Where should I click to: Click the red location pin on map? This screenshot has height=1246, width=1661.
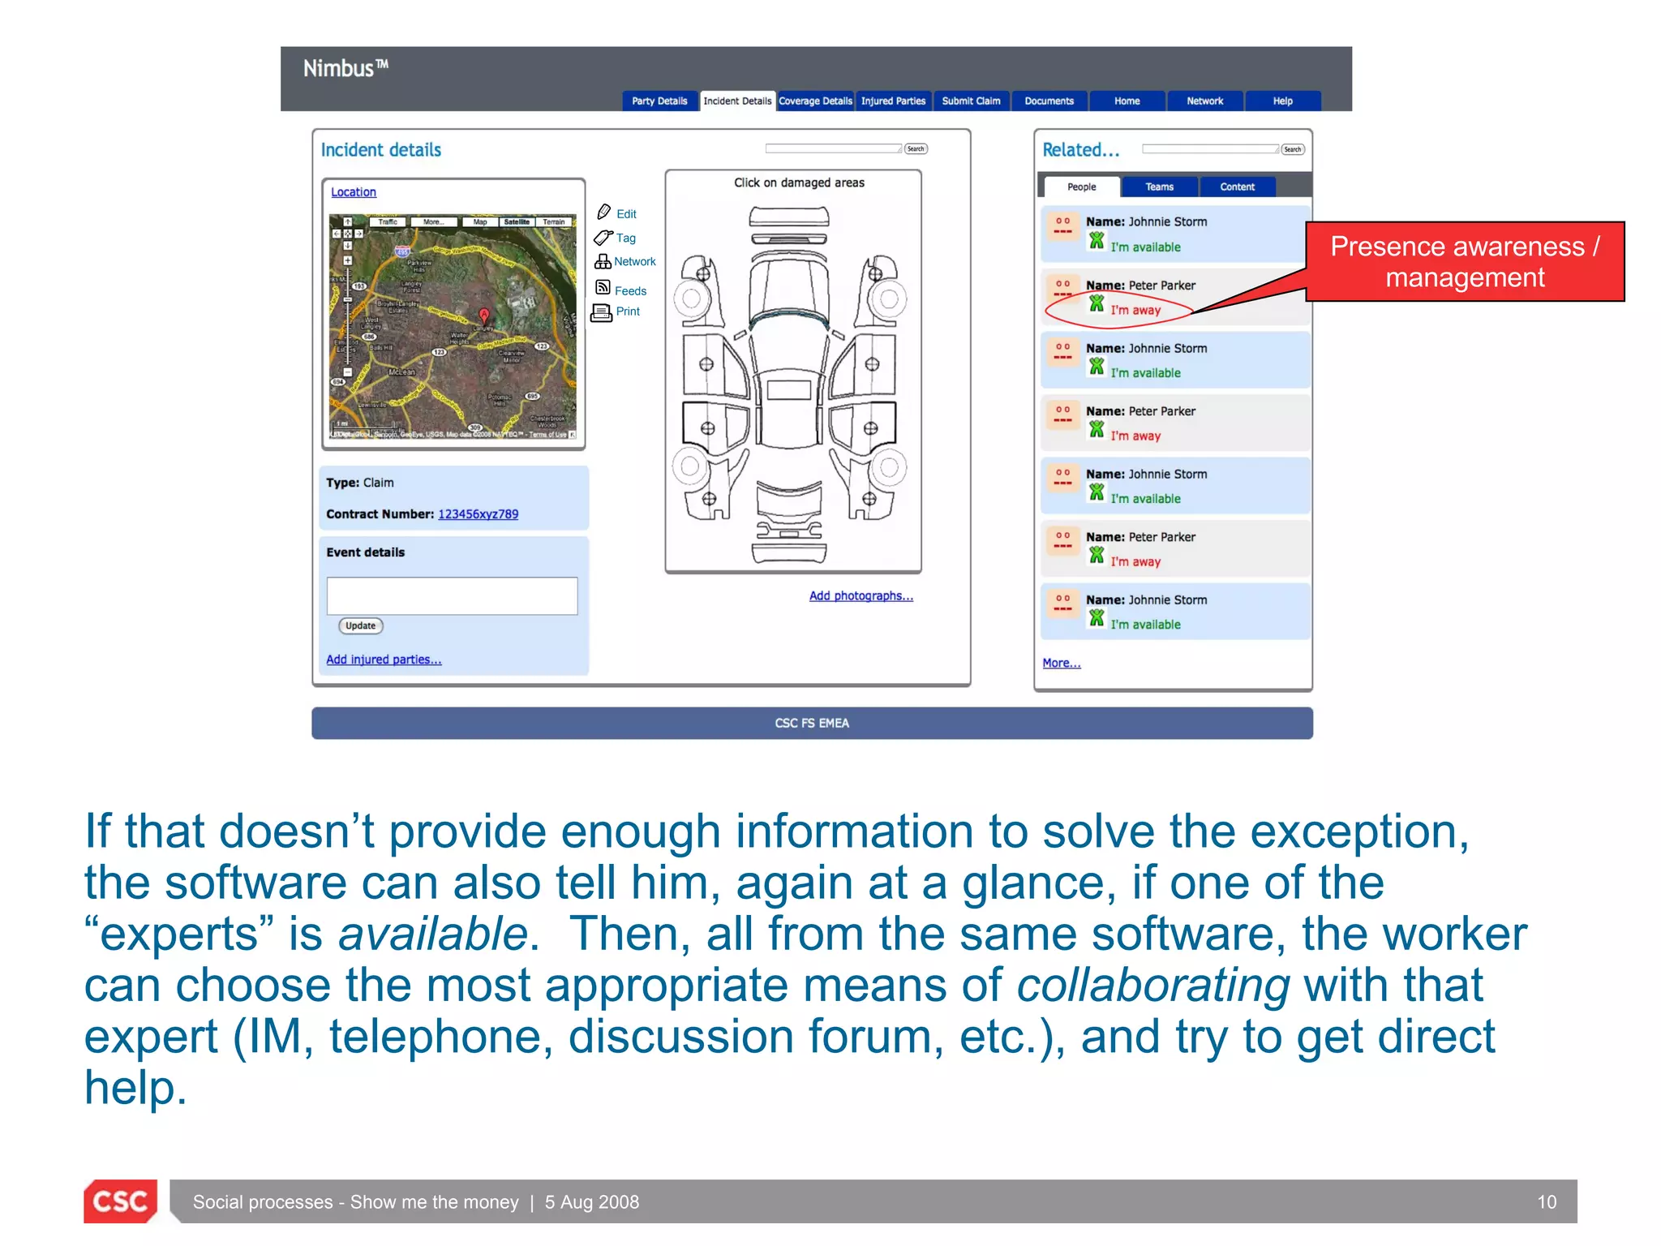coord(484,316)
